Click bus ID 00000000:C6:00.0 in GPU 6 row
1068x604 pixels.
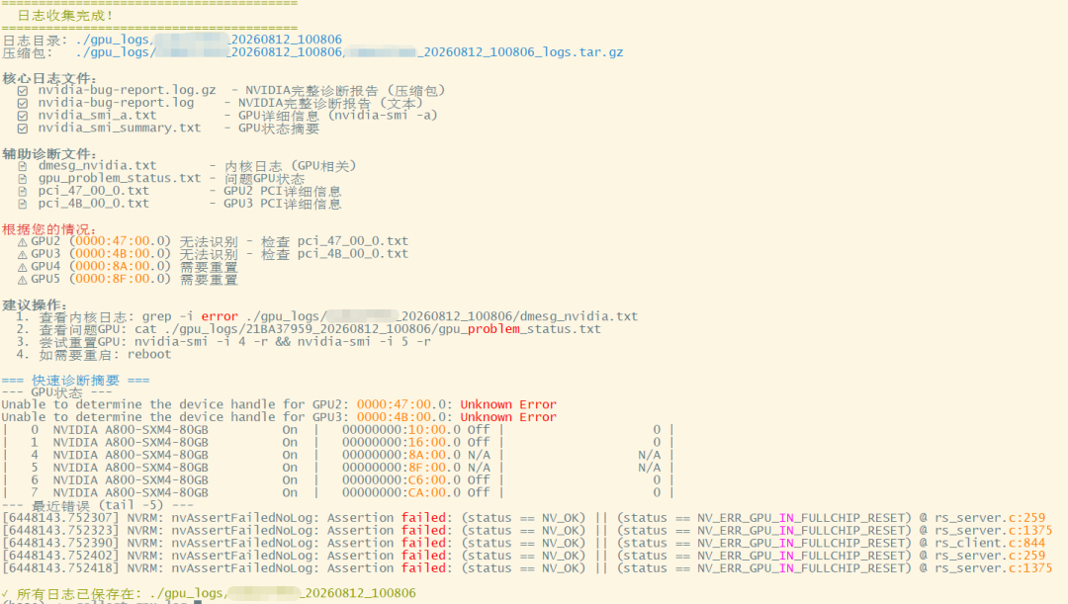[x=401, y=480]
